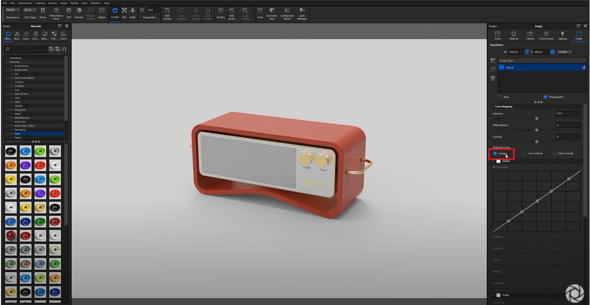Viewport: 590px width, 305px height.
Task: Select the Linear response curve
Action: tap(495, 153)
